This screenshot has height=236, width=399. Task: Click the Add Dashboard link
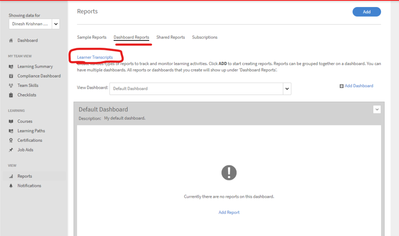pos(358,86)
